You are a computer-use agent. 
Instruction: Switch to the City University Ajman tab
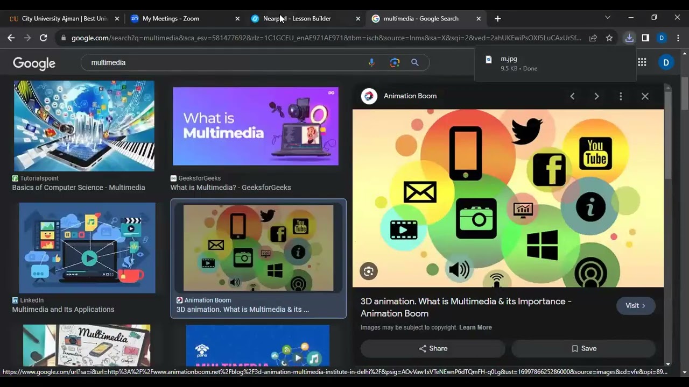tap(65, 18)
